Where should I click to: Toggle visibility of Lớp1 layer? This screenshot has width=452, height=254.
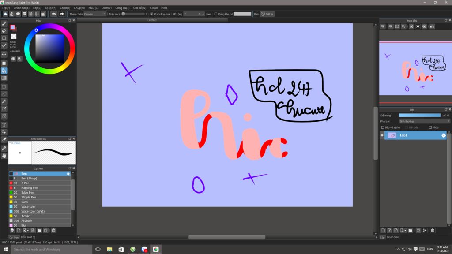coord(382,135)
